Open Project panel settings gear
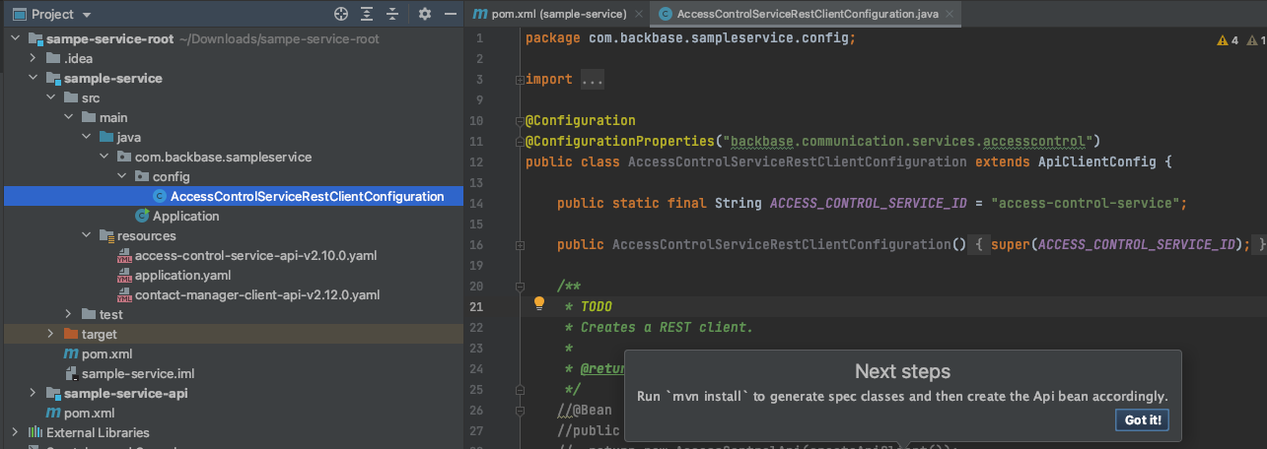Screen dimensions: 1267x449 pos(425,14)
